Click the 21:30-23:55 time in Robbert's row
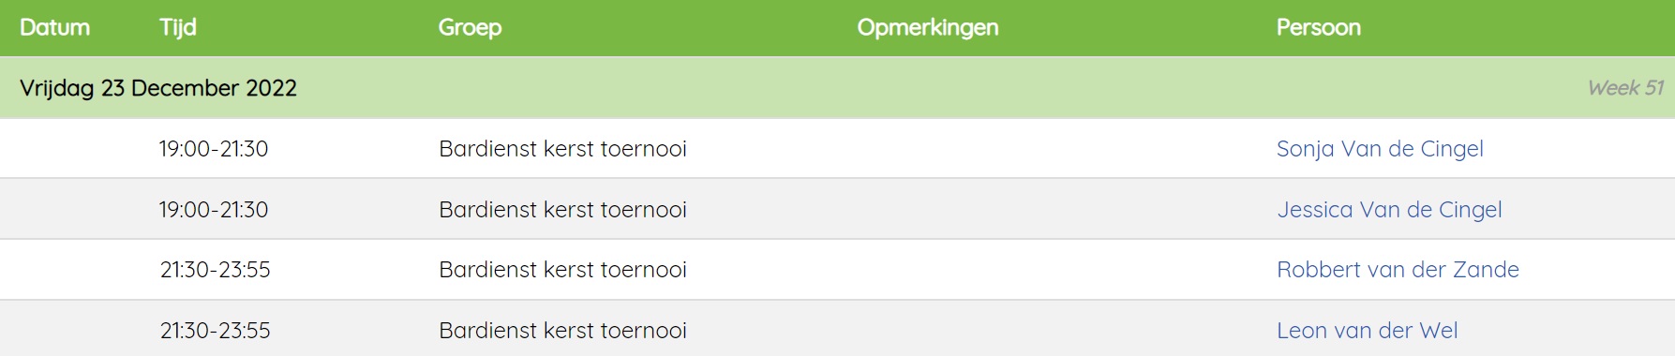 [x=215, y=270]
